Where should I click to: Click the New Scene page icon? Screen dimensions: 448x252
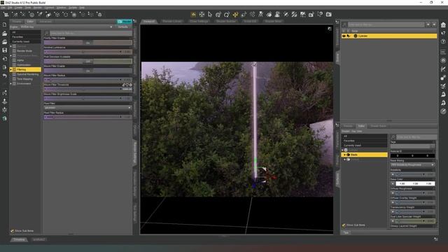[x=5, y=25]
